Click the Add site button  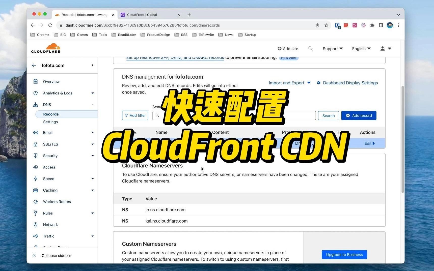pos(288,49)
